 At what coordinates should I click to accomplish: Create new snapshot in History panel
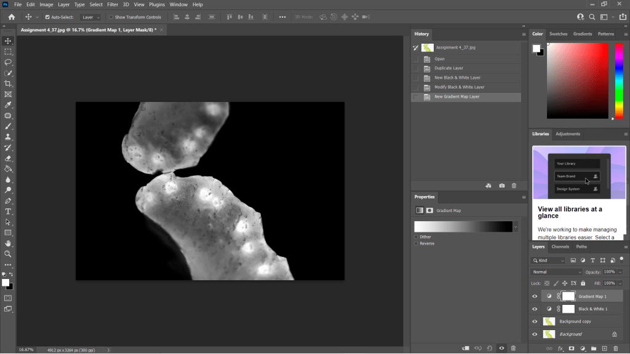pos(502,186)
